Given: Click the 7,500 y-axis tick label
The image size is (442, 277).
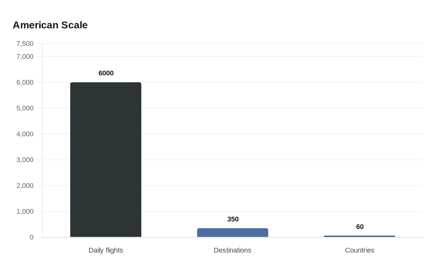Looking at the screenshot, I should pos(25,44).
